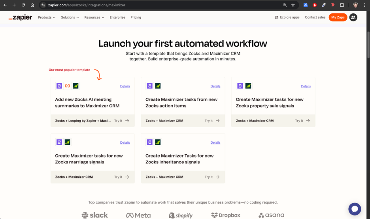Image resolution: width=370 pixels, height=219 pixels.
Task: Expand the Products dropdown menu
Action: coord(47,17)
